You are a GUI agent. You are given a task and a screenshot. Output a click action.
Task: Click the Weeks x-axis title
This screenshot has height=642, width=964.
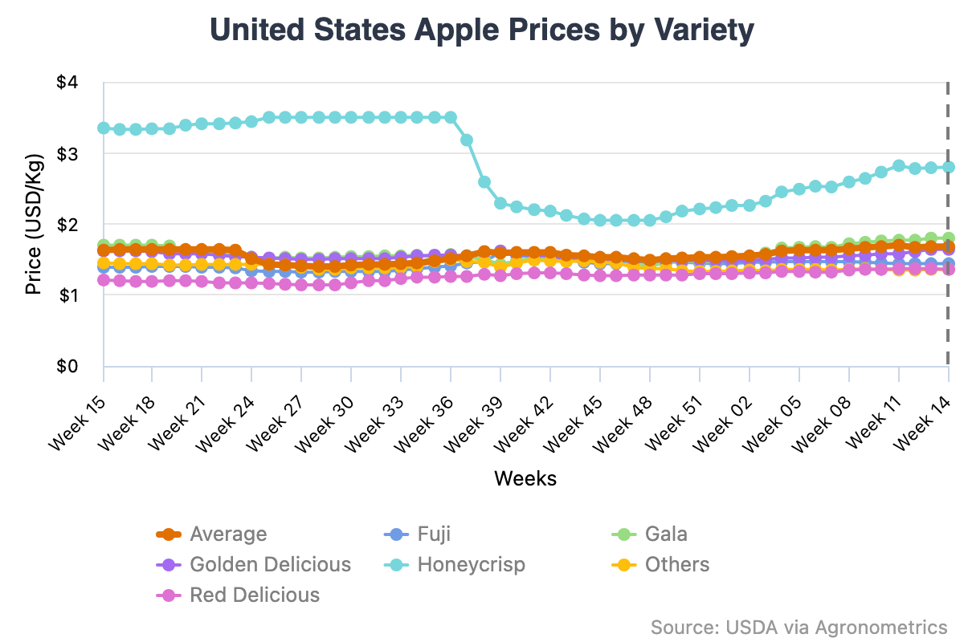tap(525, 479)
